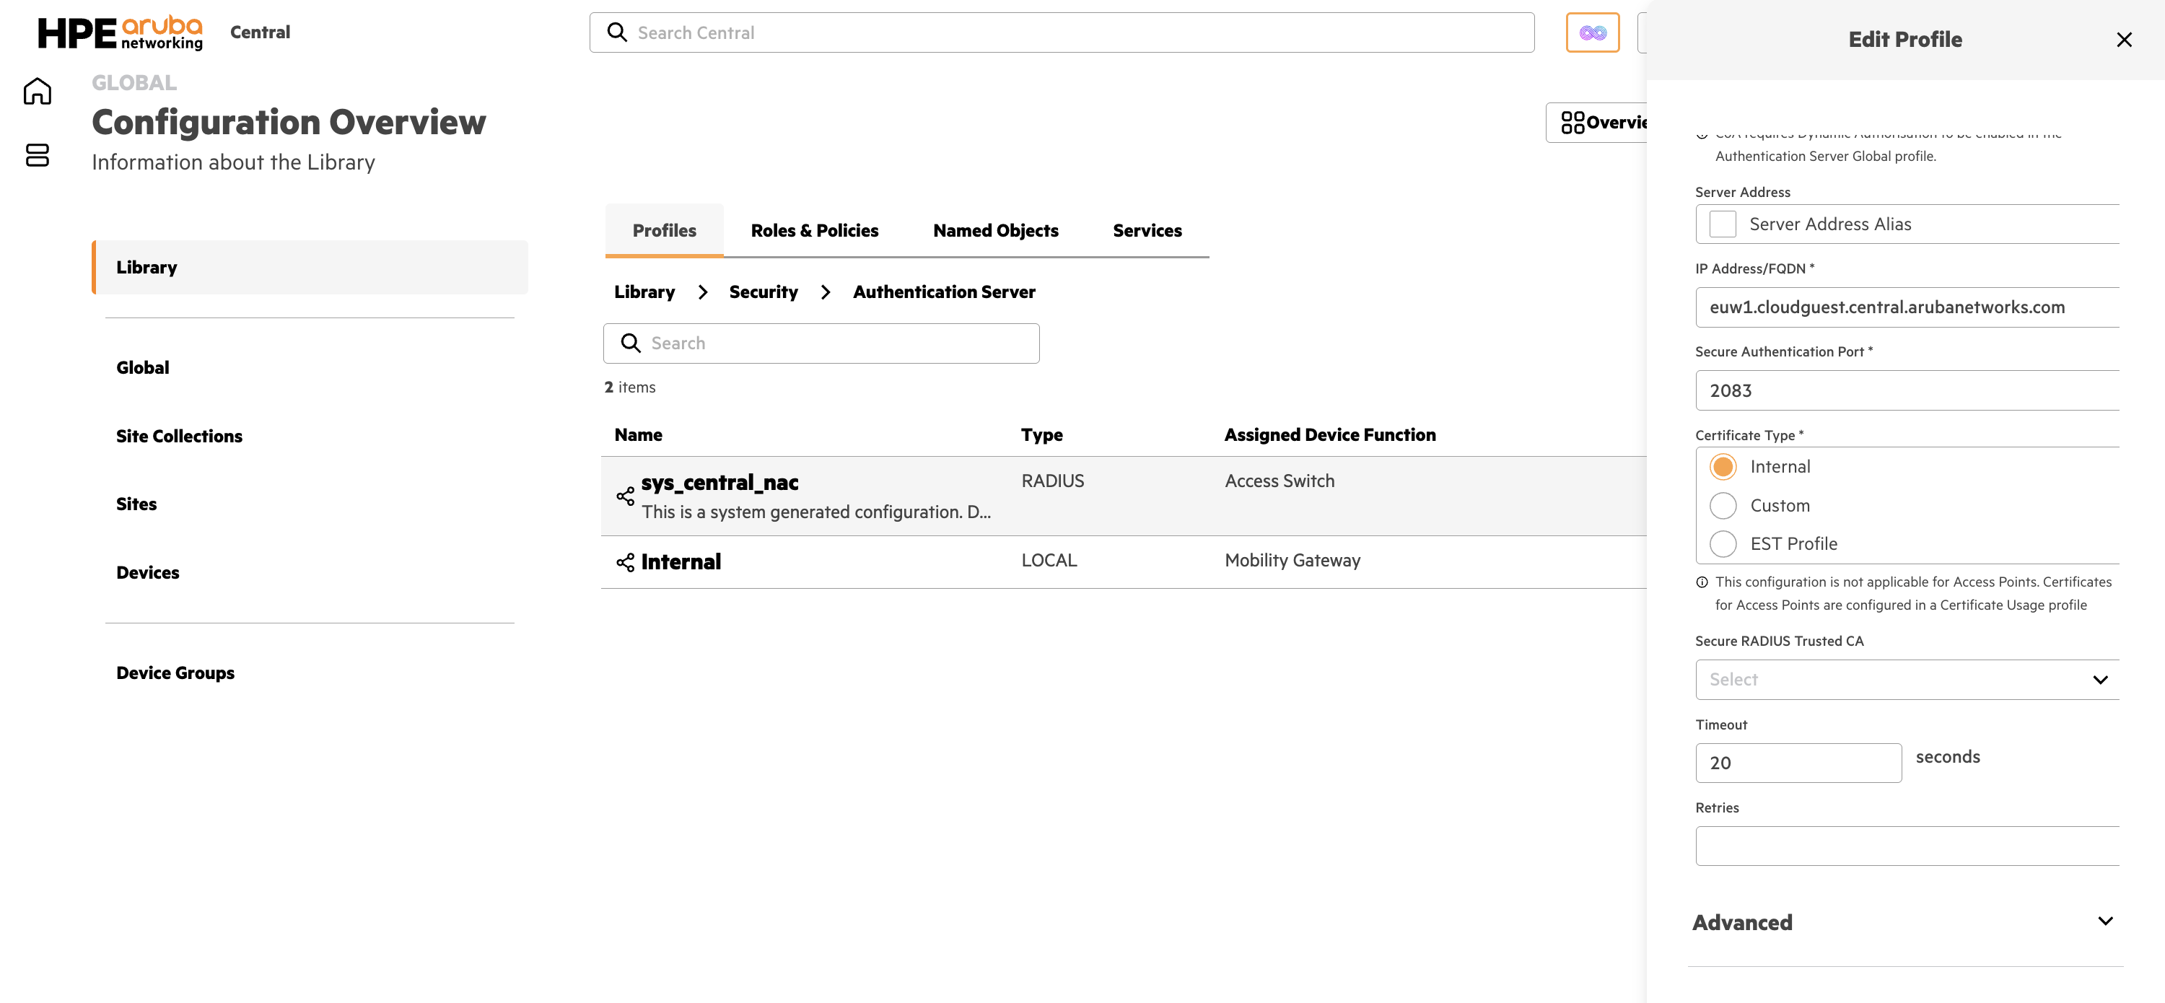Switch to the Services tab
The image size is (2165, 1003).
[x=1147, y=230]
